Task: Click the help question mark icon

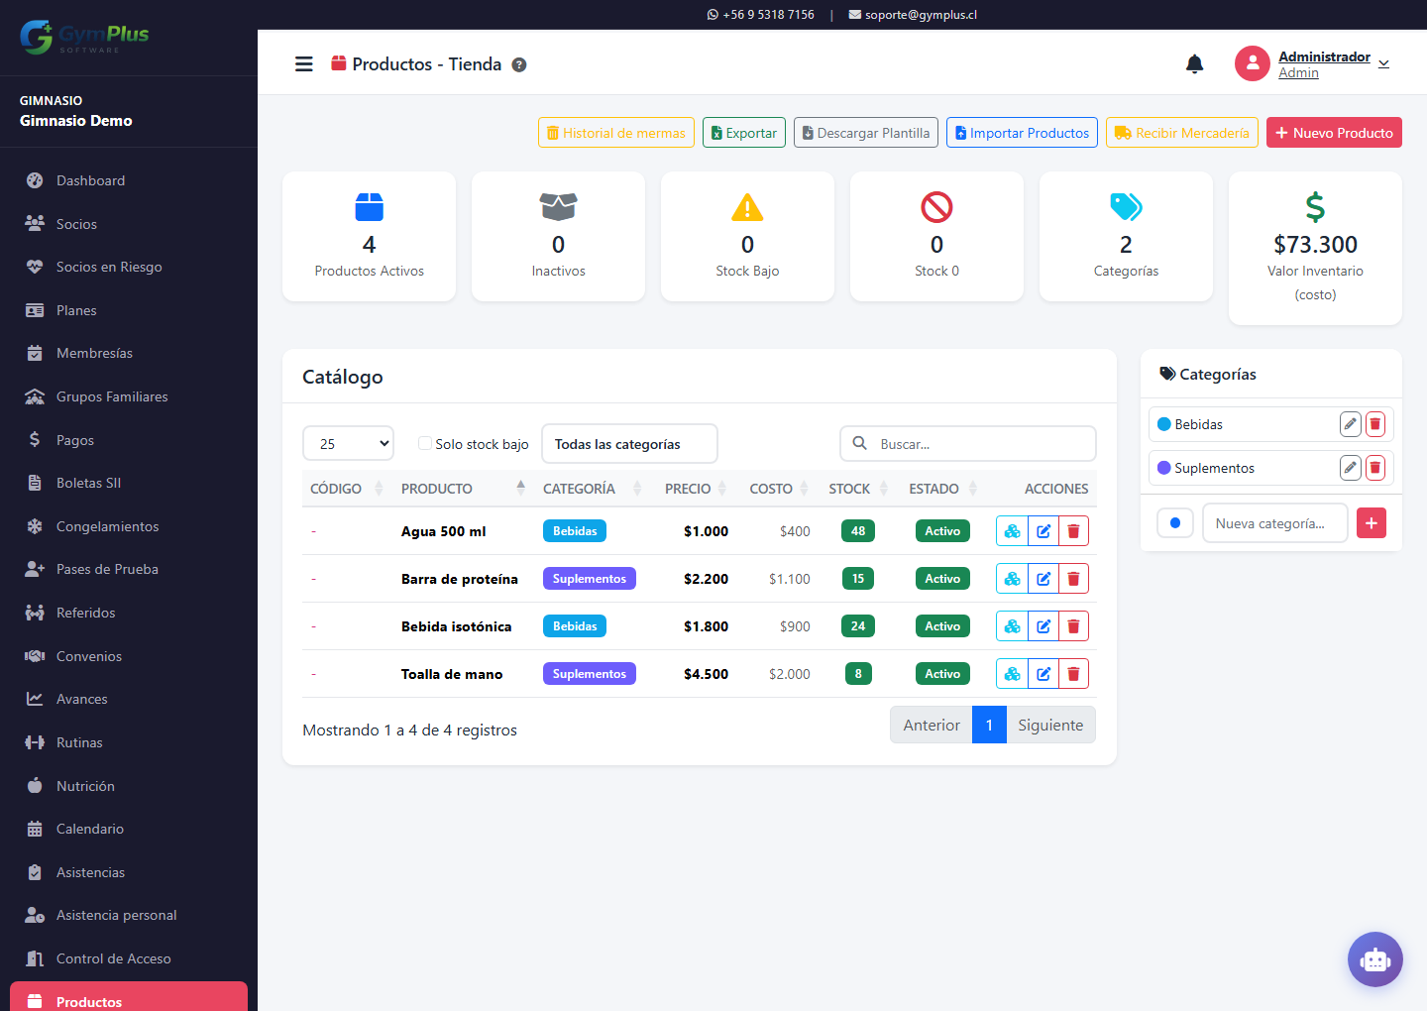Action: pyautogui.click(x=518, y=64)
